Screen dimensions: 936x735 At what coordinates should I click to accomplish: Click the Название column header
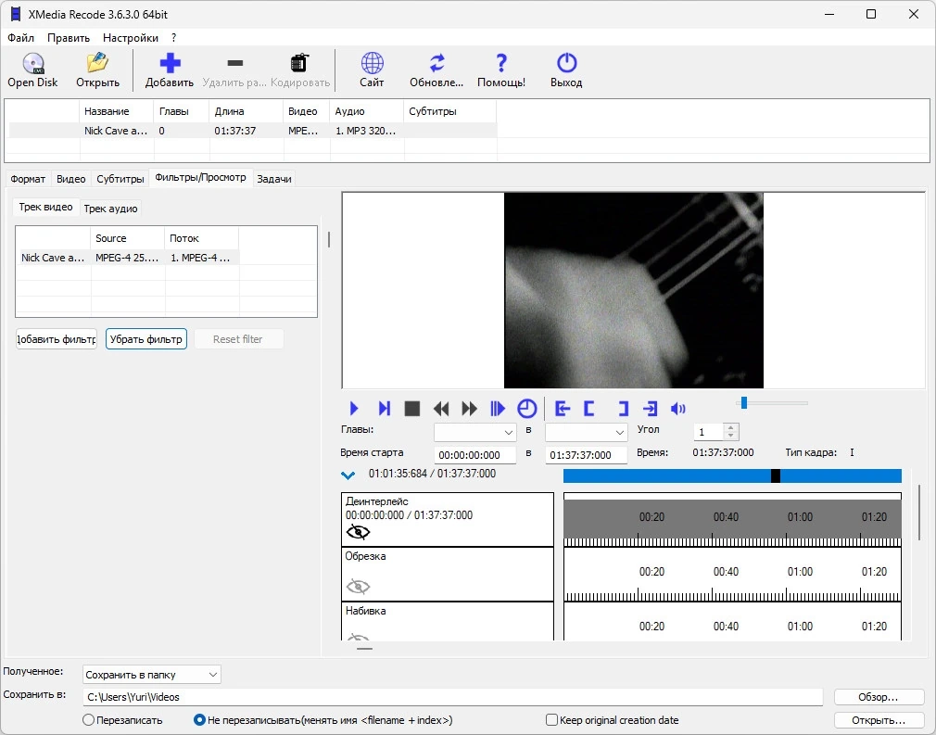point(117,111)
